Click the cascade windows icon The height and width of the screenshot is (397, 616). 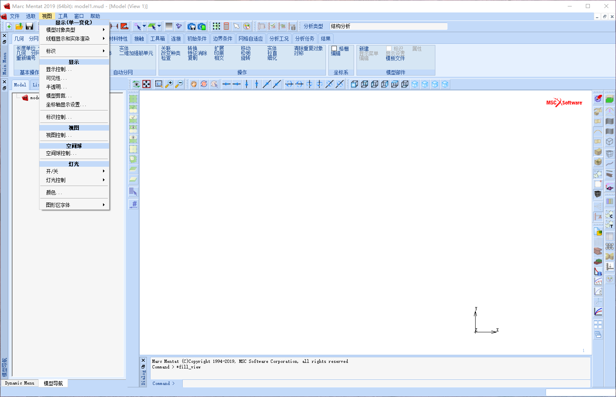pos(598,334)
